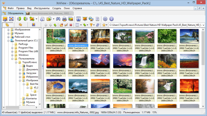Viewport: 207px width, 116px height.
Task: Switch to the Обозреватель tab
Action: click(x=13, y=13)
